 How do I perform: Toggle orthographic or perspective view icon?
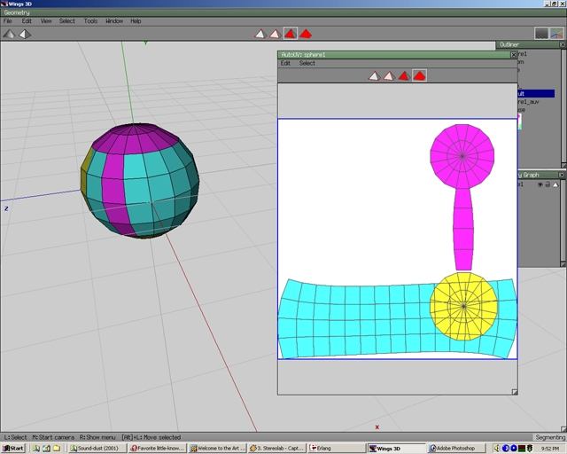point(25,34)
